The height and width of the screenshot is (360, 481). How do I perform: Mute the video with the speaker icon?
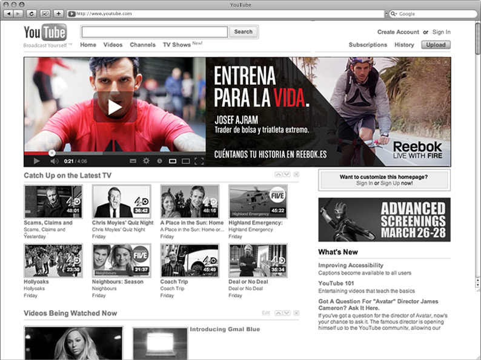pos(54,161)
